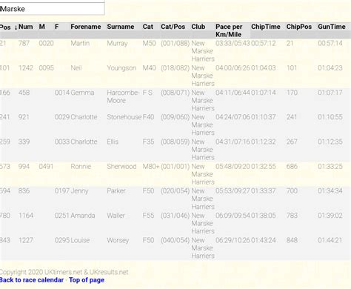351x289 pixels.
Task: Select pace value 03:33/05:43
Action: coord(233,43)
